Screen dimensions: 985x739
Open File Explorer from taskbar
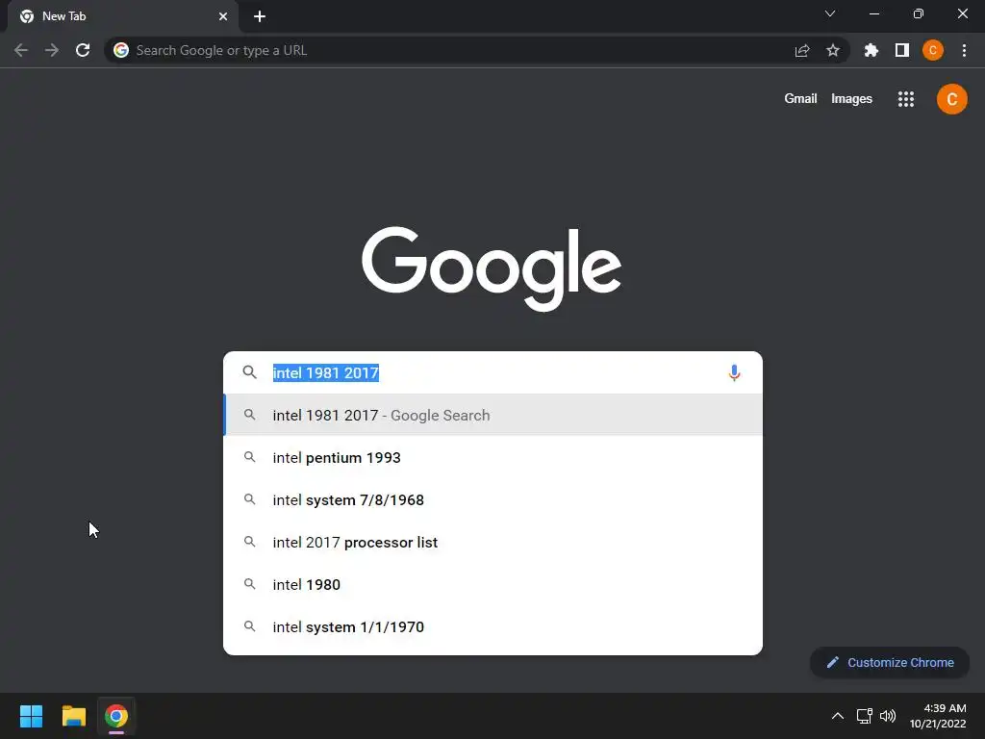73,716
